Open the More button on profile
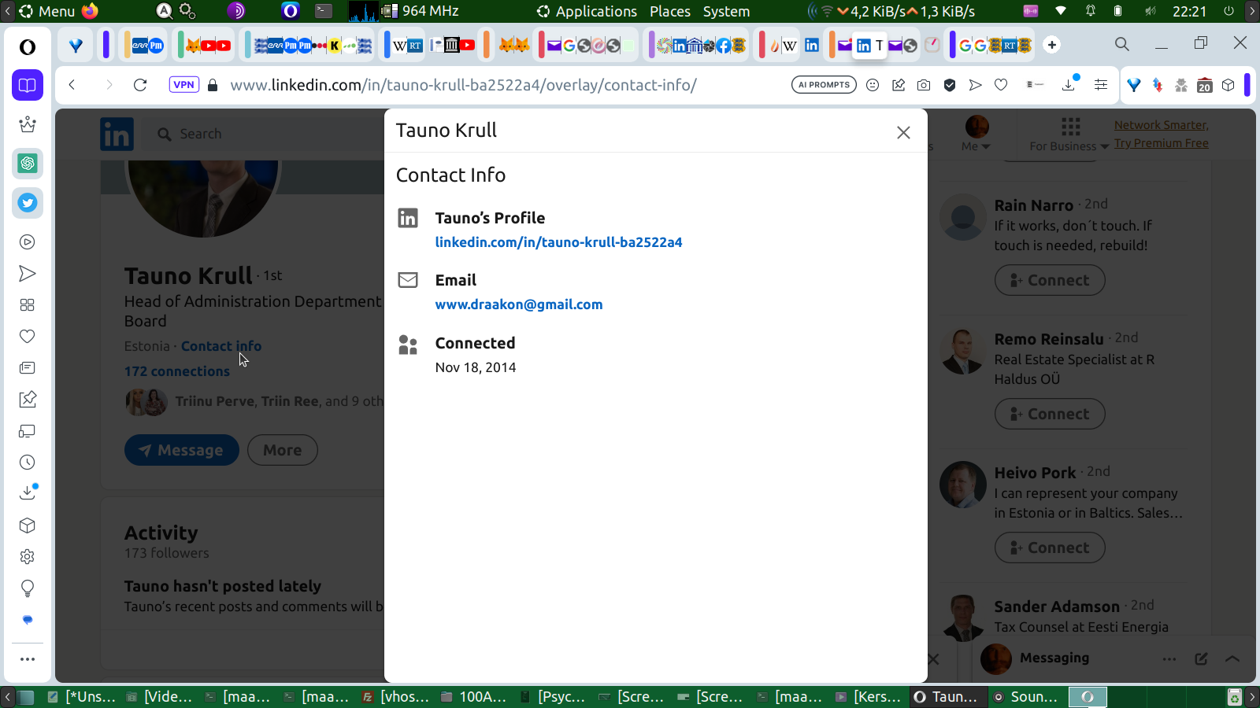The image size is (1260, 708). 283,450
